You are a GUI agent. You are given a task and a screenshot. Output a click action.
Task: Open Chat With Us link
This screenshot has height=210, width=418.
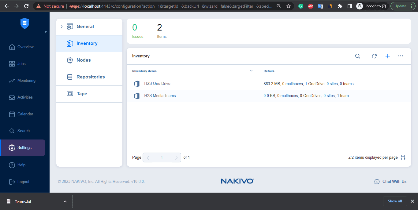390,182
